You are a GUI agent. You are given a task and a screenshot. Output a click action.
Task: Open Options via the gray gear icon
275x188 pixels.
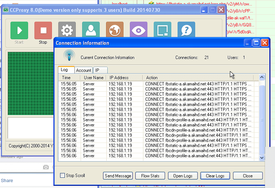tap(67, 29)
